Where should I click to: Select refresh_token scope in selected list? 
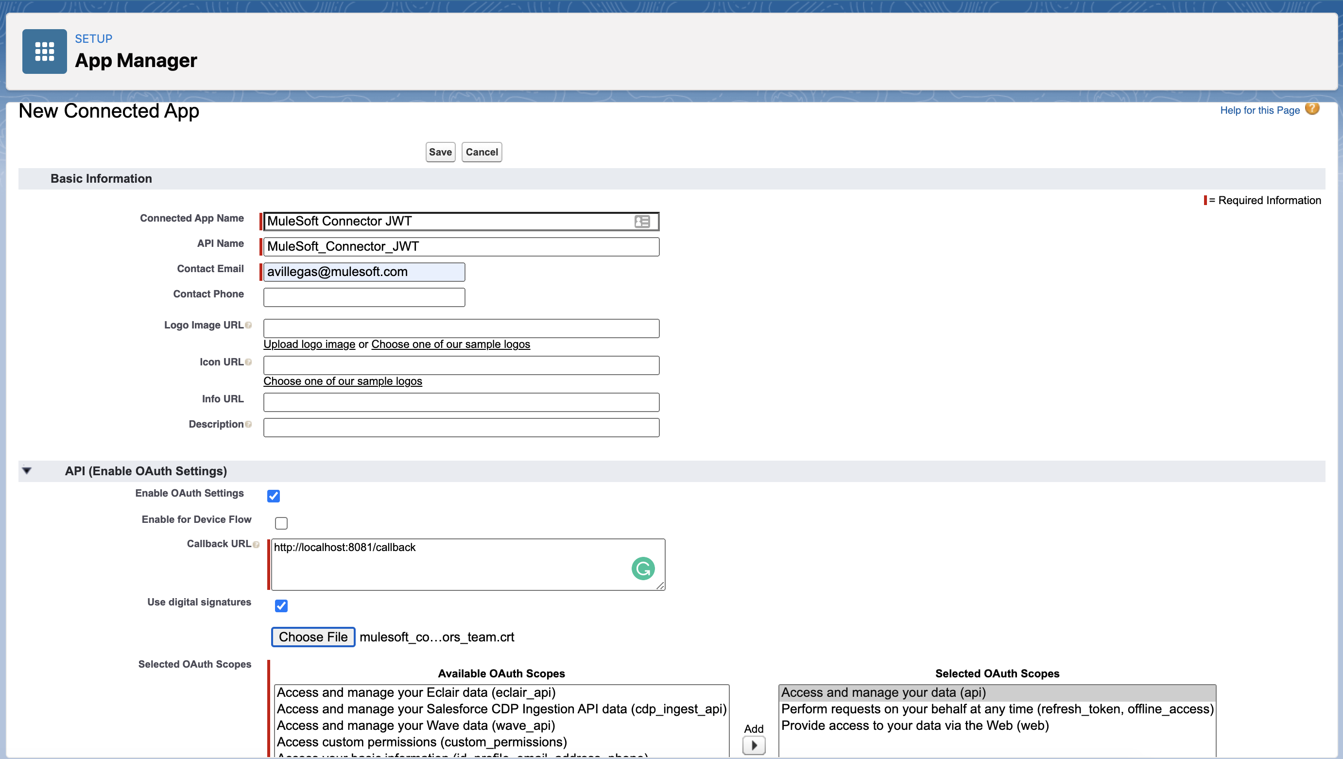pos(997,709)
